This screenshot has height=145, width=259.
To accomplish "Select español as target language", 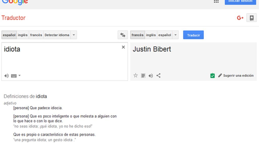I will tap(165, 35).
